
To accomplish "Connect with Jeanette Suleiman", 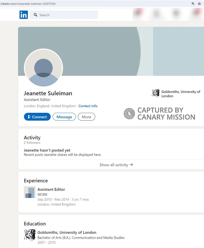I will [37, 117].
